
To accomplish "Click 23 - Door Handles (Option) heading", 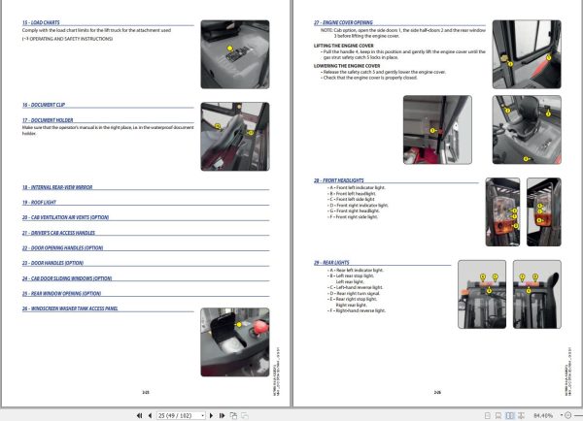I will (x=52, y=263).
